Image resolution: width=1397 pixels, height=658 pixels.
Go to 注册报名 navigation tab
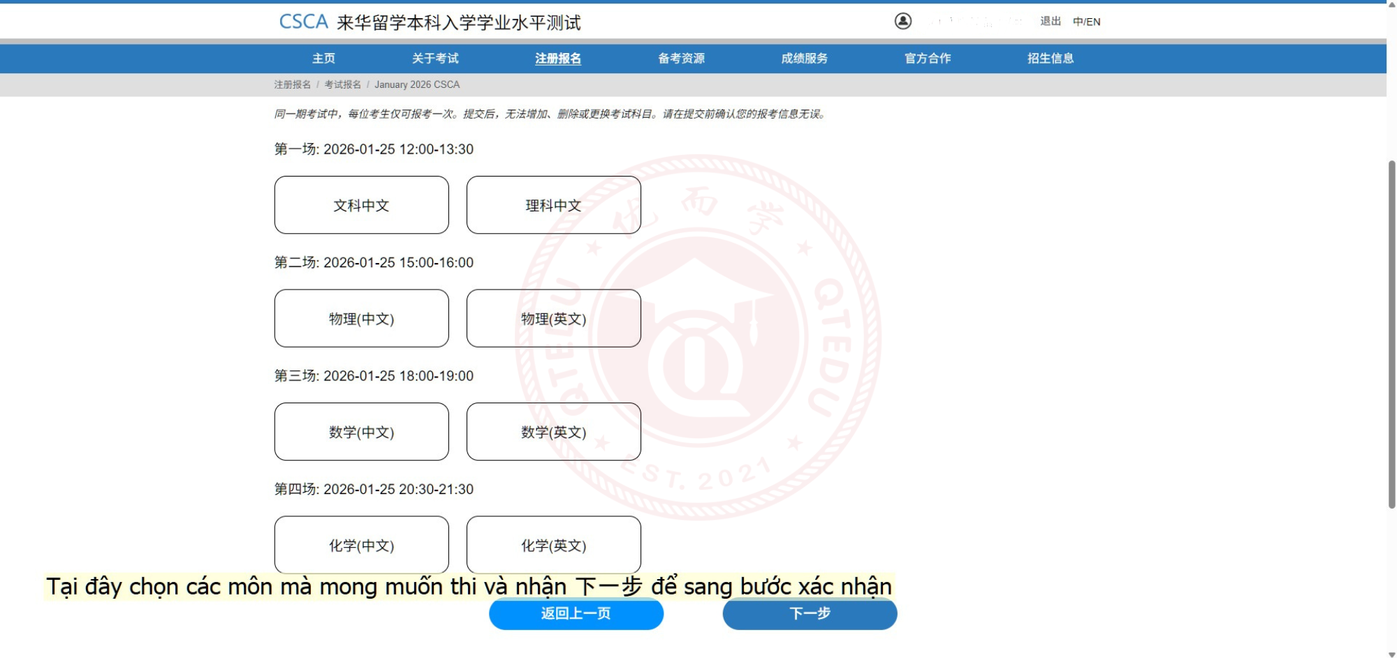click(557, 59)
